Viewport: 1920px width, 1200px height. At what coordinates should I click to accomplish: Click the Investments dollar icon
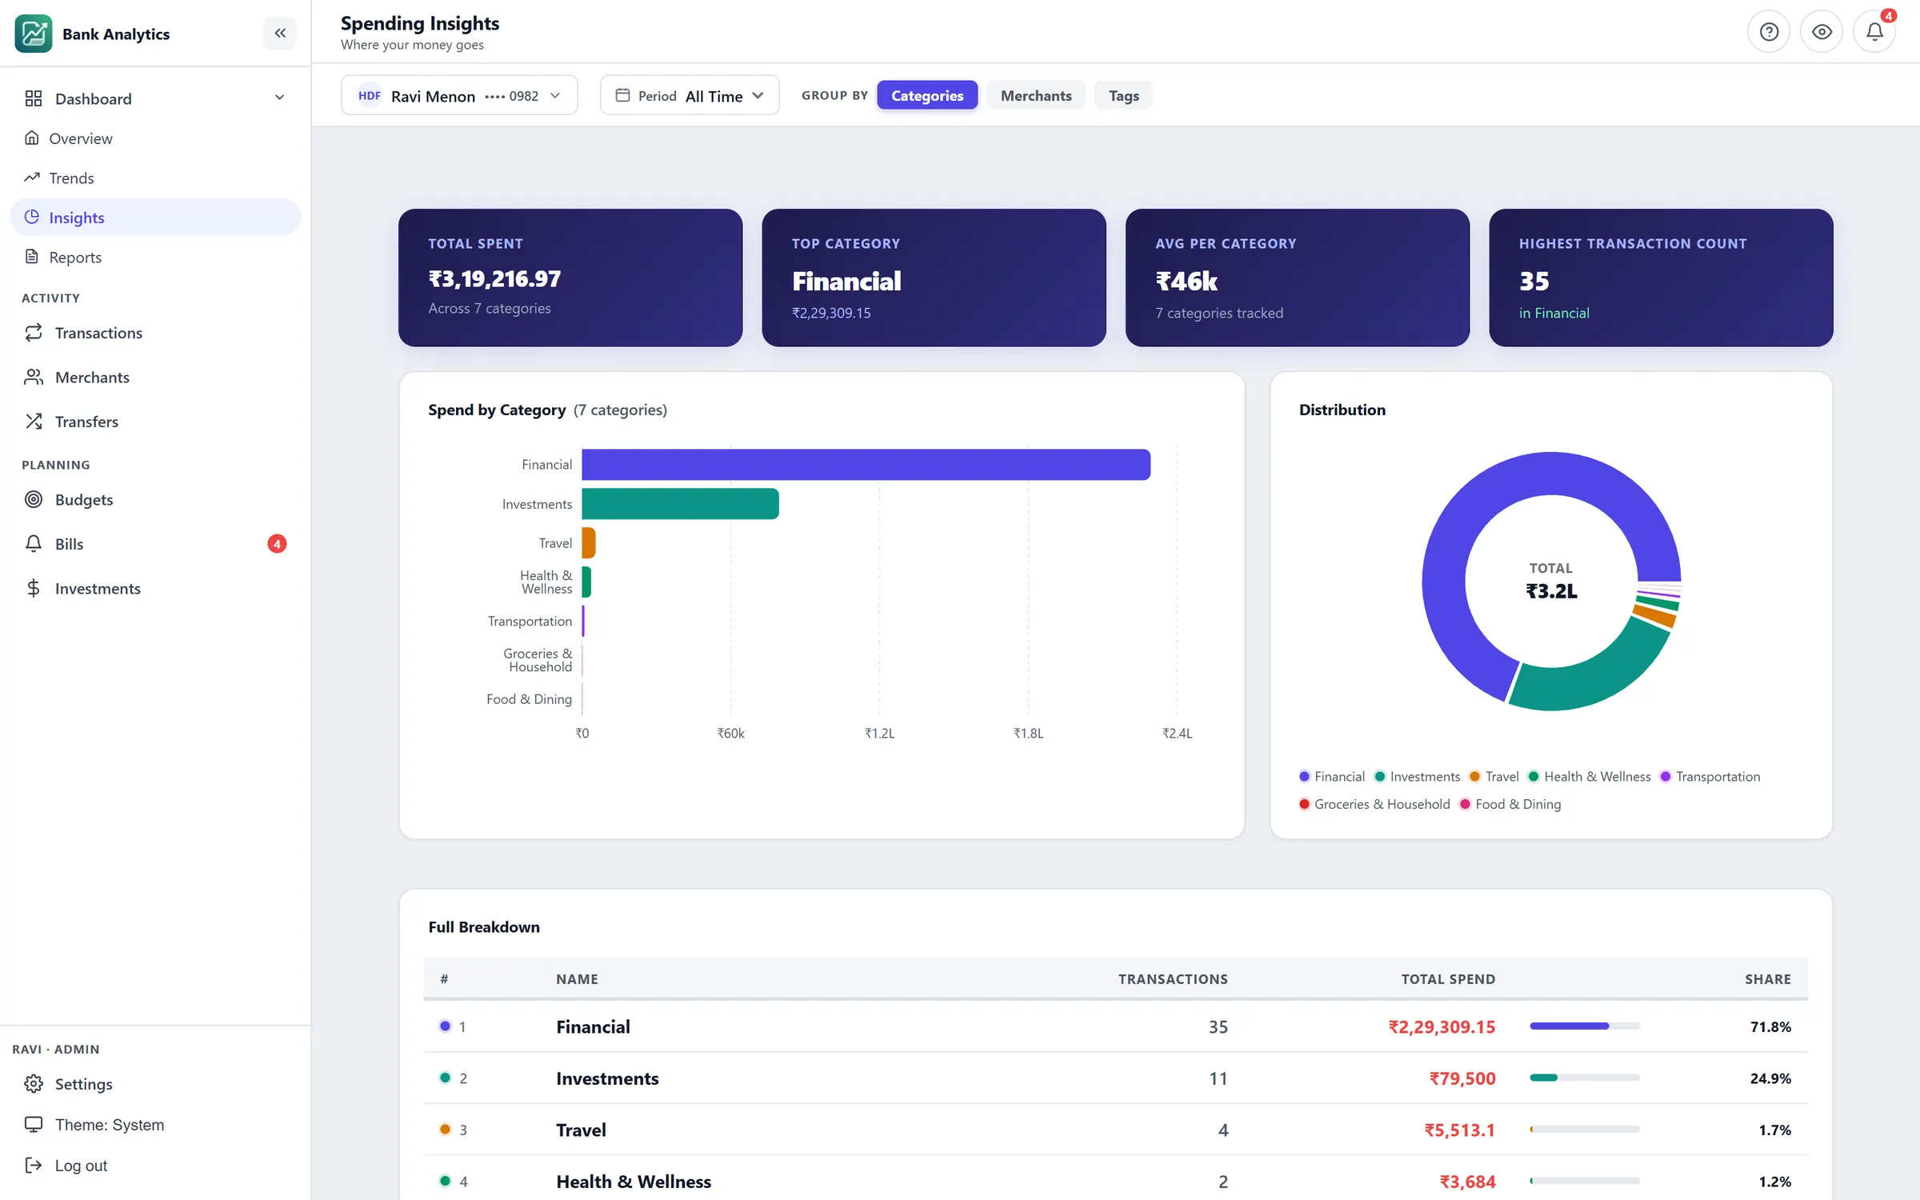tap(34, 589)
